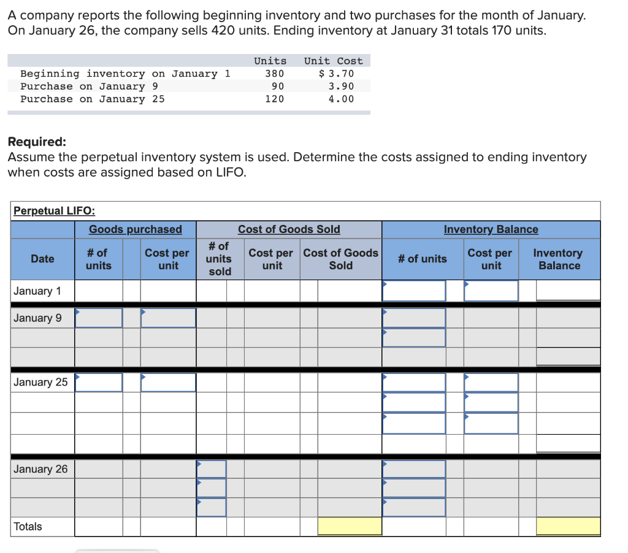This screenshot has height=553, width=628.
Task: Click the second January 26 units sold cell
Action: click(212, 488)
